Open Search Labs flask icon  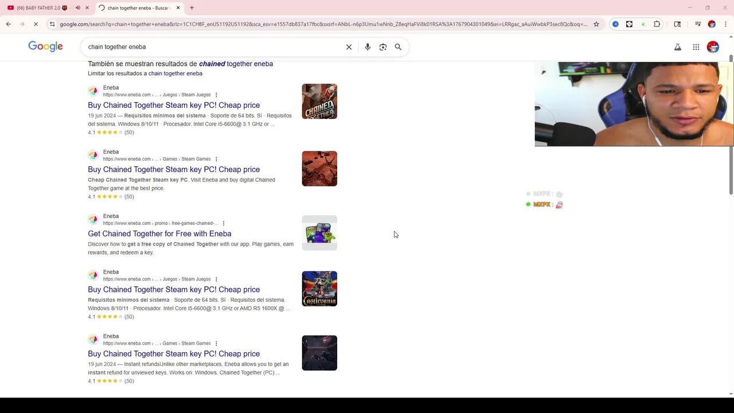pyautogui.click(x=678, y=47)
